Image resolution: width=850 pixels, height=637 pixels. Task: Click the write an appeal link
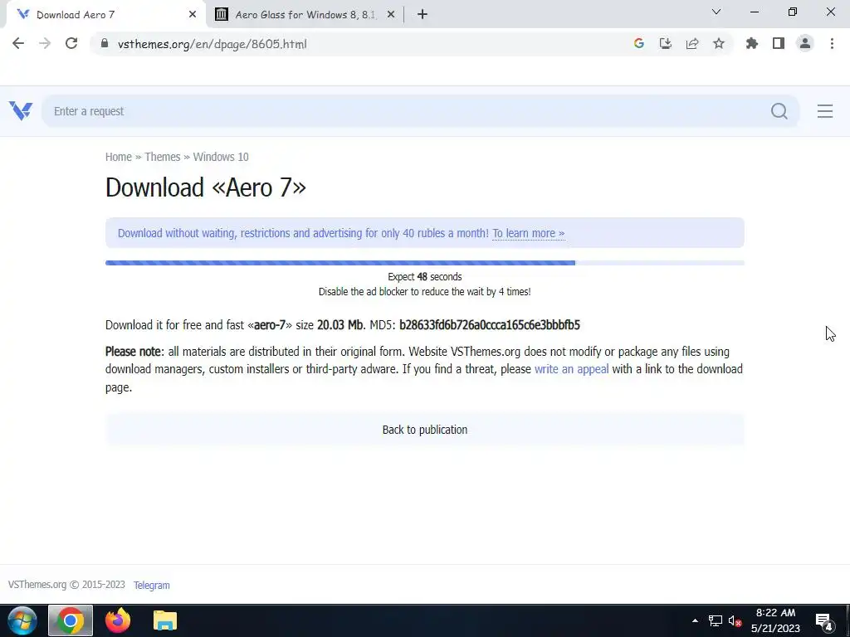tap(571, 369)
